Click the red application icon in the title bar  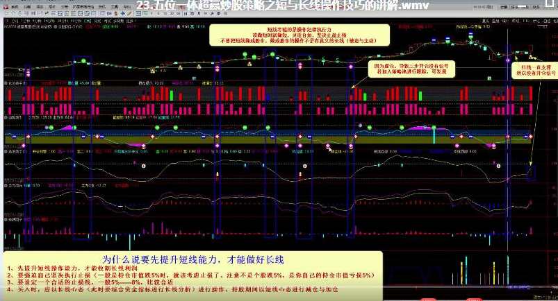click(4, 3)
